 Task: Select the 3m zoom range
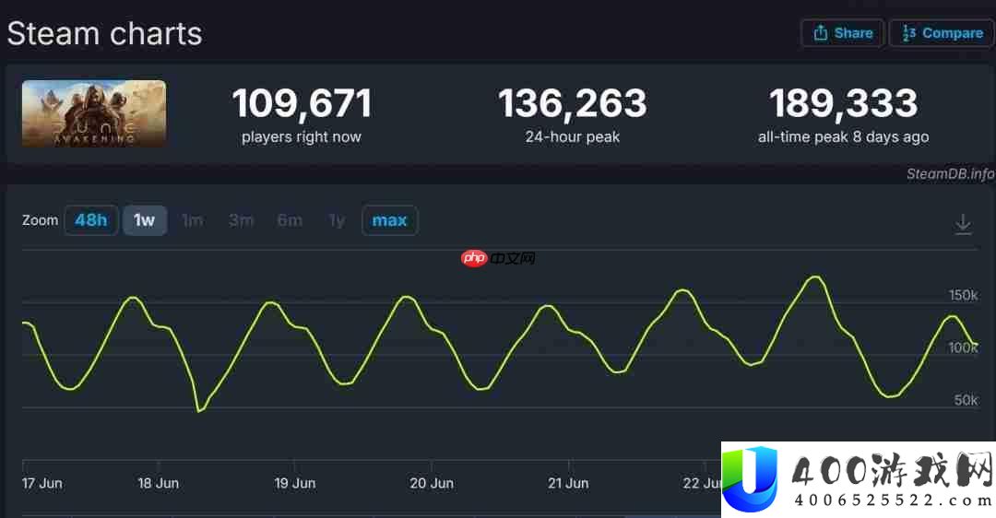coord(241,220)
